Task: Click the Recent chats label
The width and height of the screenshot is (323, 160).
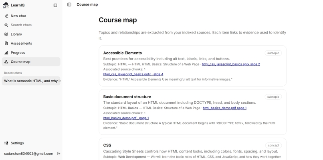Action: coord(13,73)
